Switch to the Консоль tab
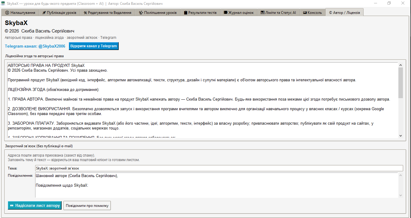 click(312, 13)
